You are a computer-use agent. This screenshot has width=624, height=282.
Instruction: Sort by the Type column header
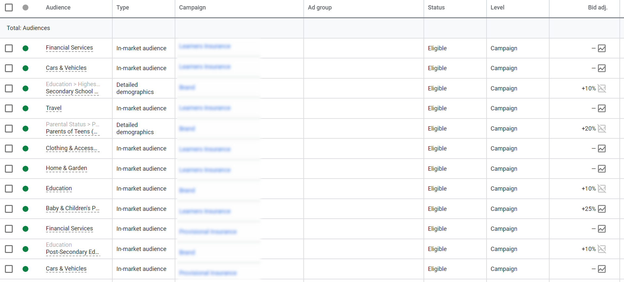[x=123, y=8]
